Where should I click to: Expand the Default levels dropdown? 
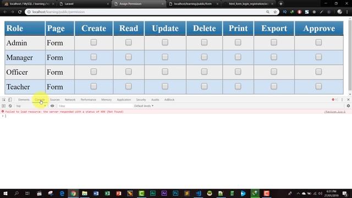pos(144,106)
